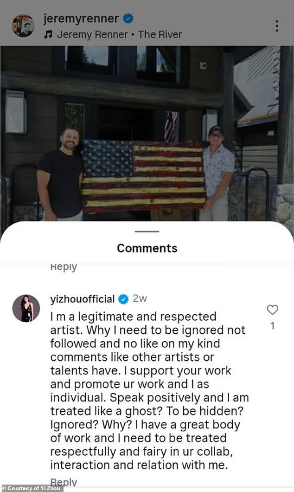Tap the verified badge beside yizhouofficial
This screenshot has width=294, height=492.
(123, 299)
